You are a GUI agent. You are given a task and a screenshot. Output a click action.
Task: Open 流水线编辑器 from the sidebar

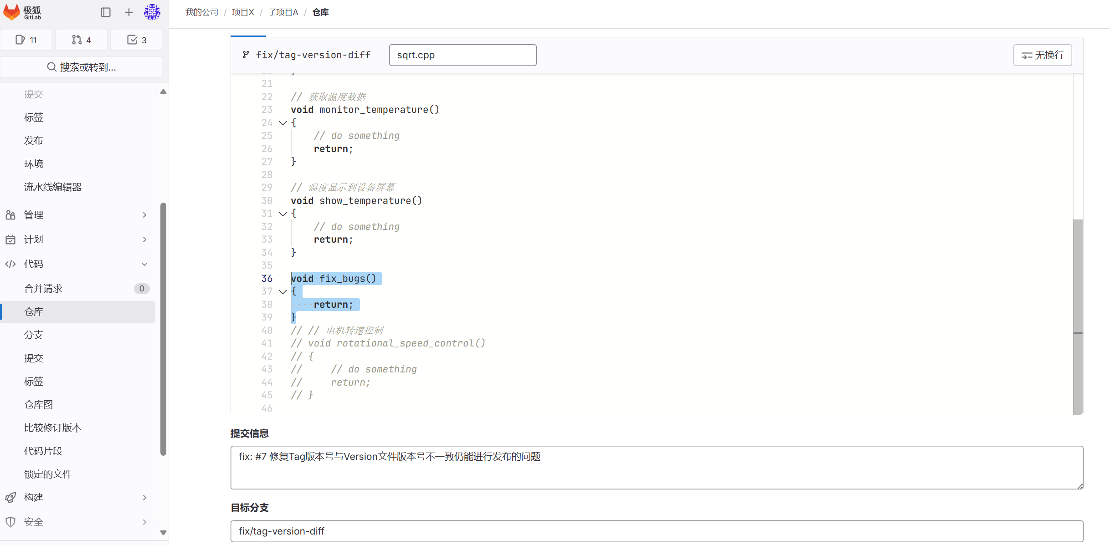(52, 187)
